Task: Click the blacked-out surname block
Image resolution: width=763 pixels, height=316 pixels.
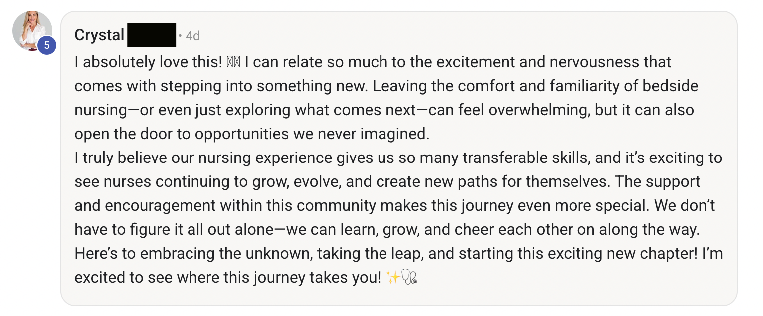Action: tap(152, 35)
